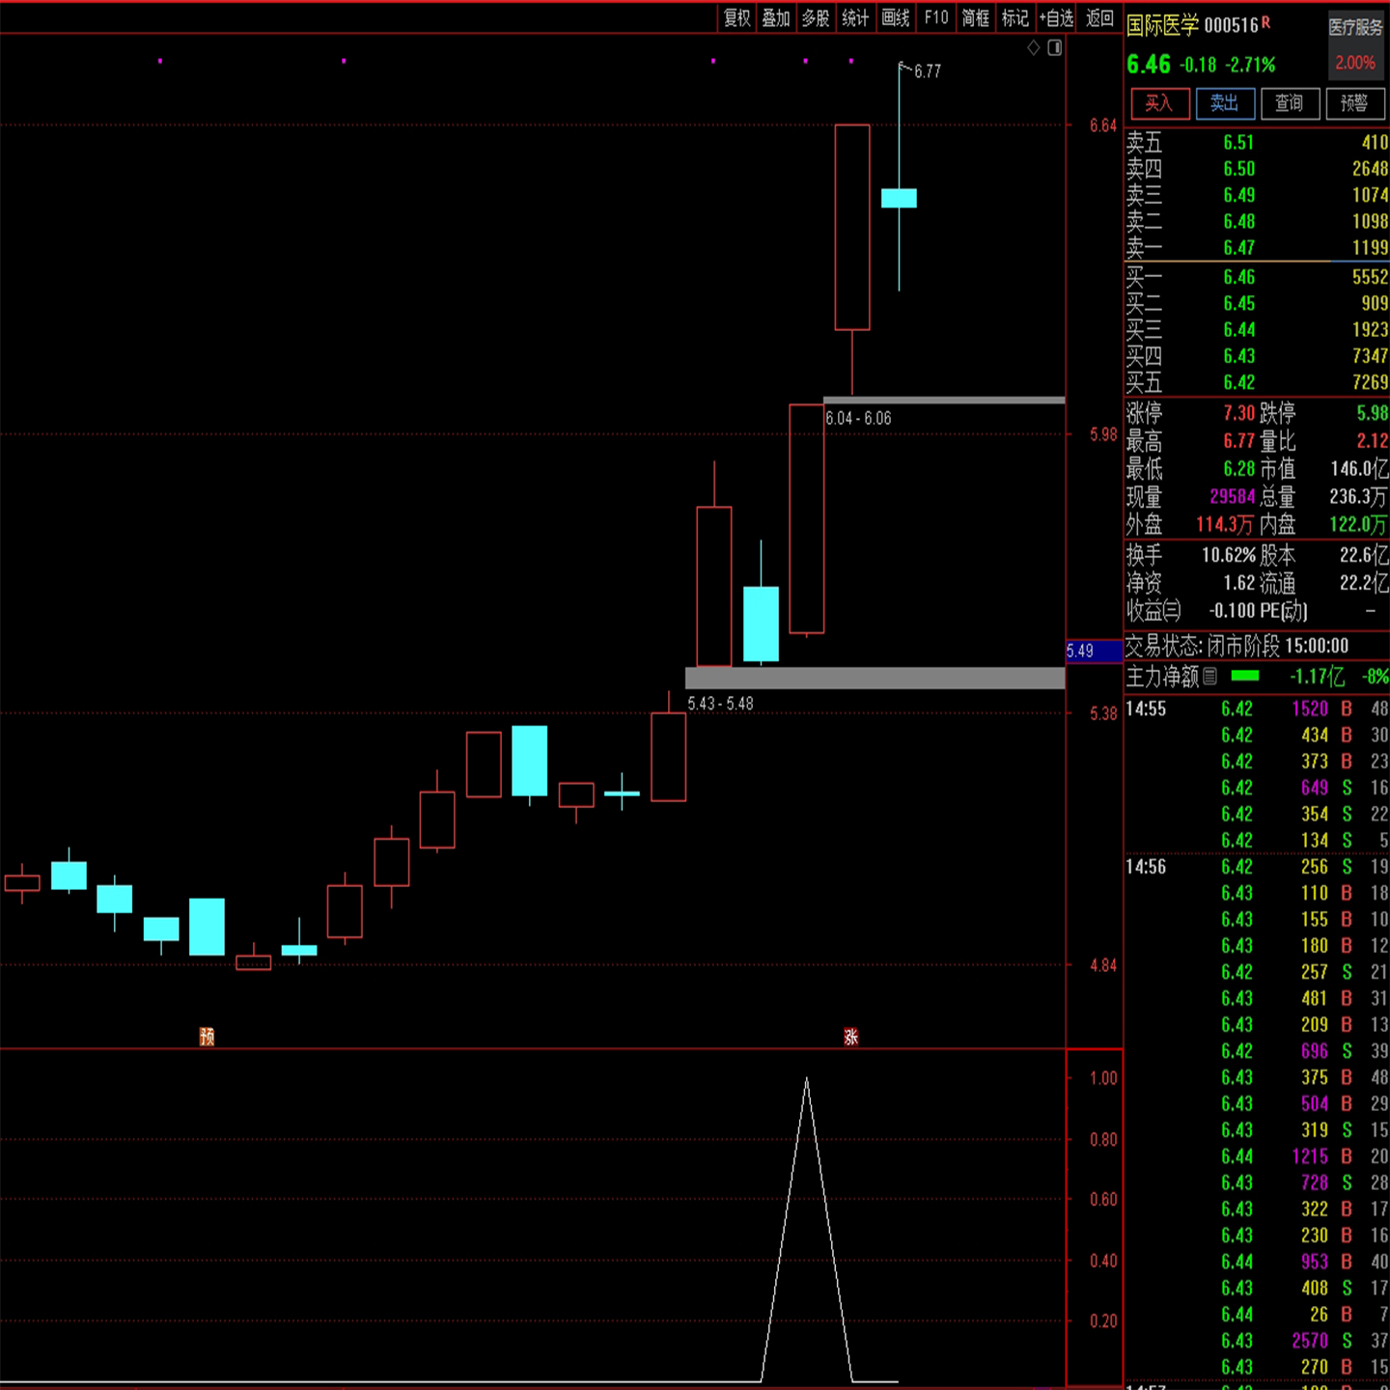Switch to 简框 layout
This screenshot has width=1390, height=1390.
click(976, 17)
